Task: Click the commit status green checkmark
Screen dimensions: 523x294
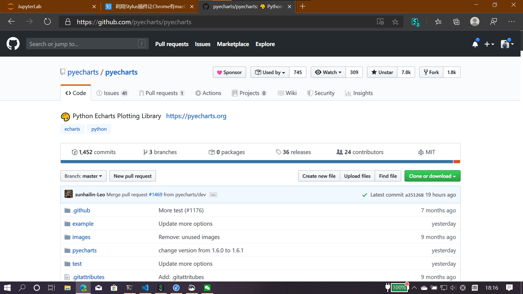Action: (x=364, y=195)
